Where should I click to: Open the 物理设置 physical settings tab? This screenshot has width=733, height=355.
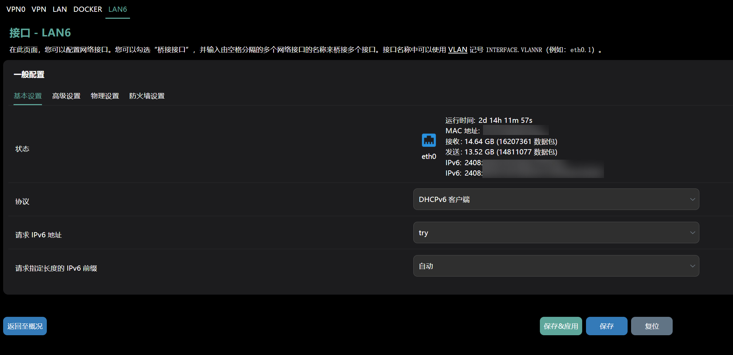click(x=105, y=96)
